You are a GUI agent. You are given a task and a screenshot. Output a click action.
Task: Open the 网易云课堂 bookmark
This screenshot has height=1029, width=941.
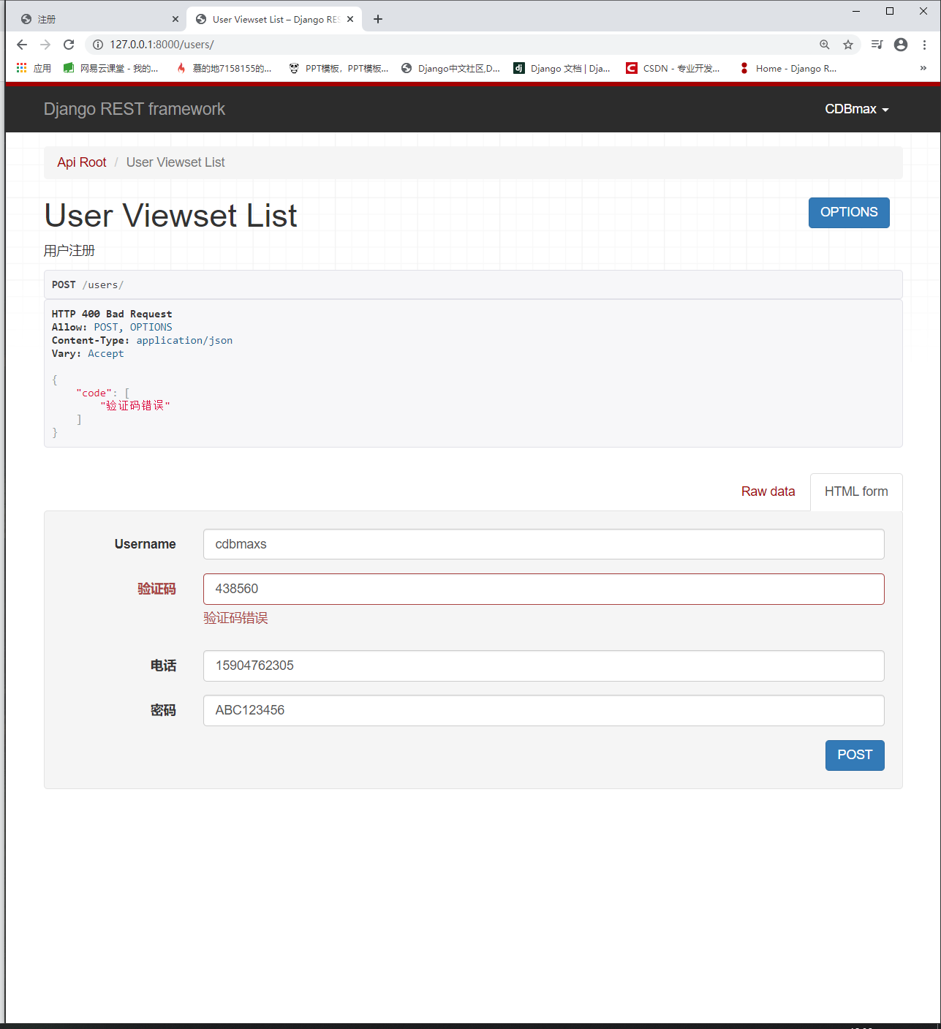[x=110, y=68]
